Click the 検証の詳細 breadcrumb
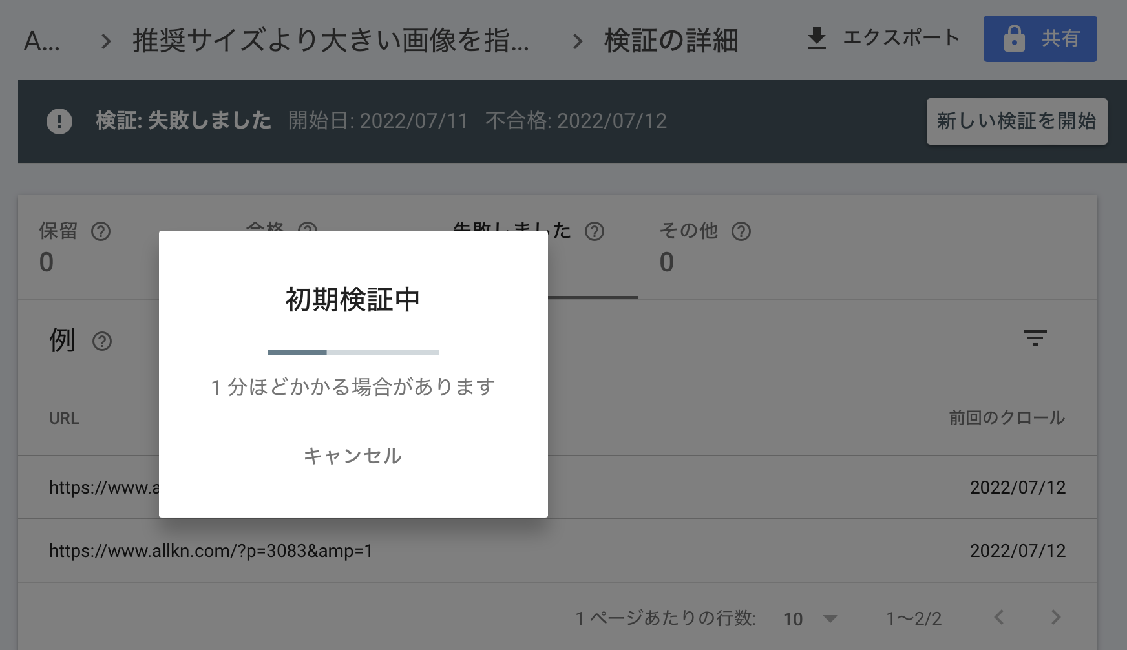 pyautogui.click(x=671, y=41)
